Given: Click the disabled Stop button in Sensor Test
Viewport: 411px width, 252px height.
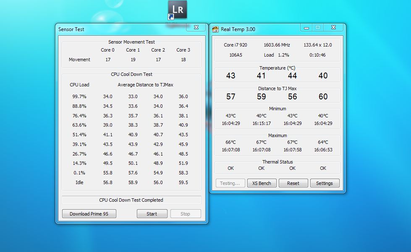Looking at the screenshot, I should pos(185,214).
